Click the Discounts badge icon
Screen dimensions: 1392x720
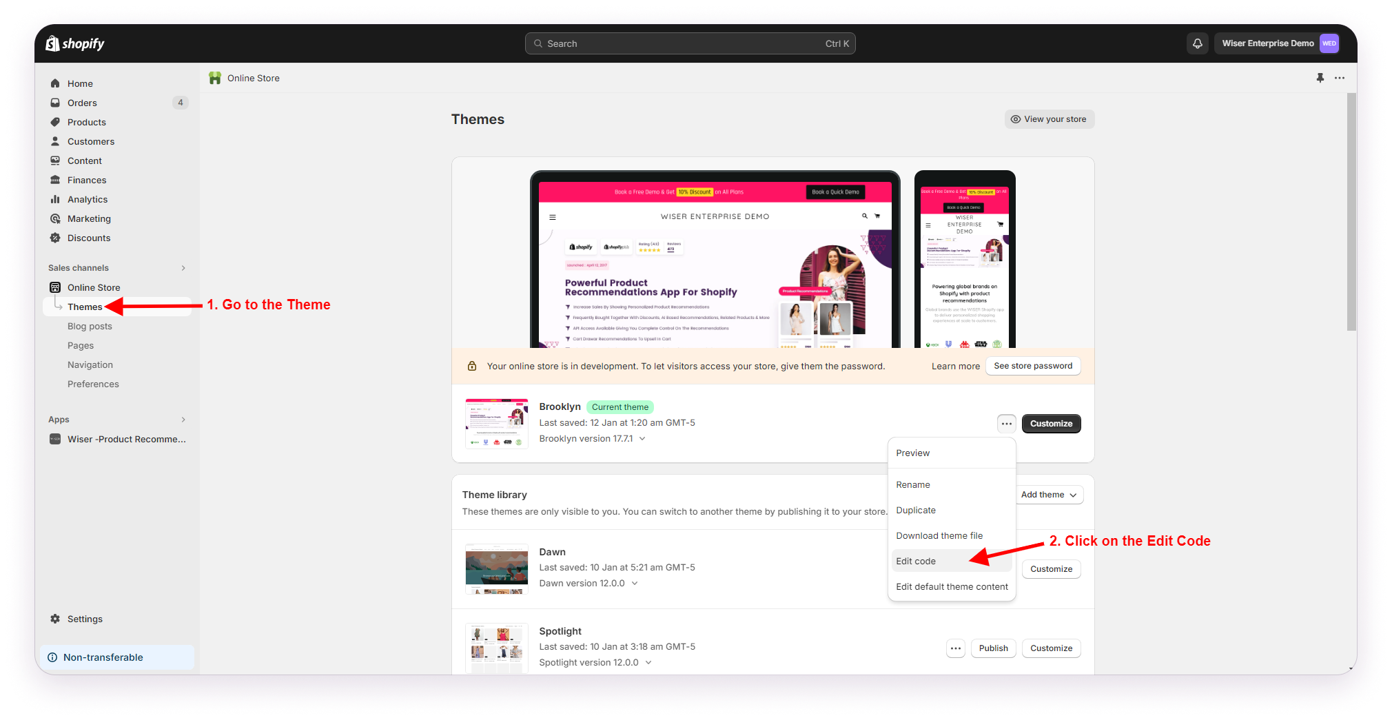point(55,238)
